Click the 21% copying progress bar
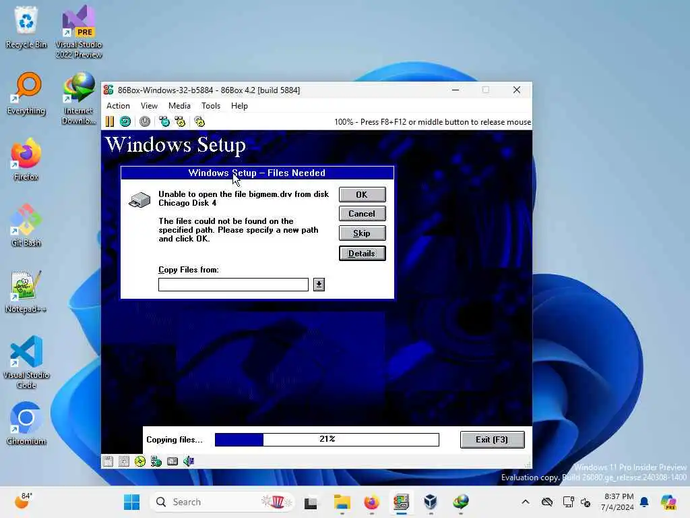Viewport: 690px width, 518px height. (327, 440)
